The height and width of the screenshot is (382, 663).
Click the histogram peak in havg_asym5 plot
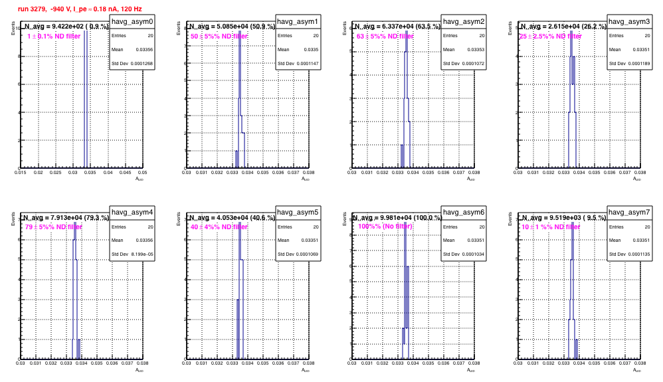point(240,240)
